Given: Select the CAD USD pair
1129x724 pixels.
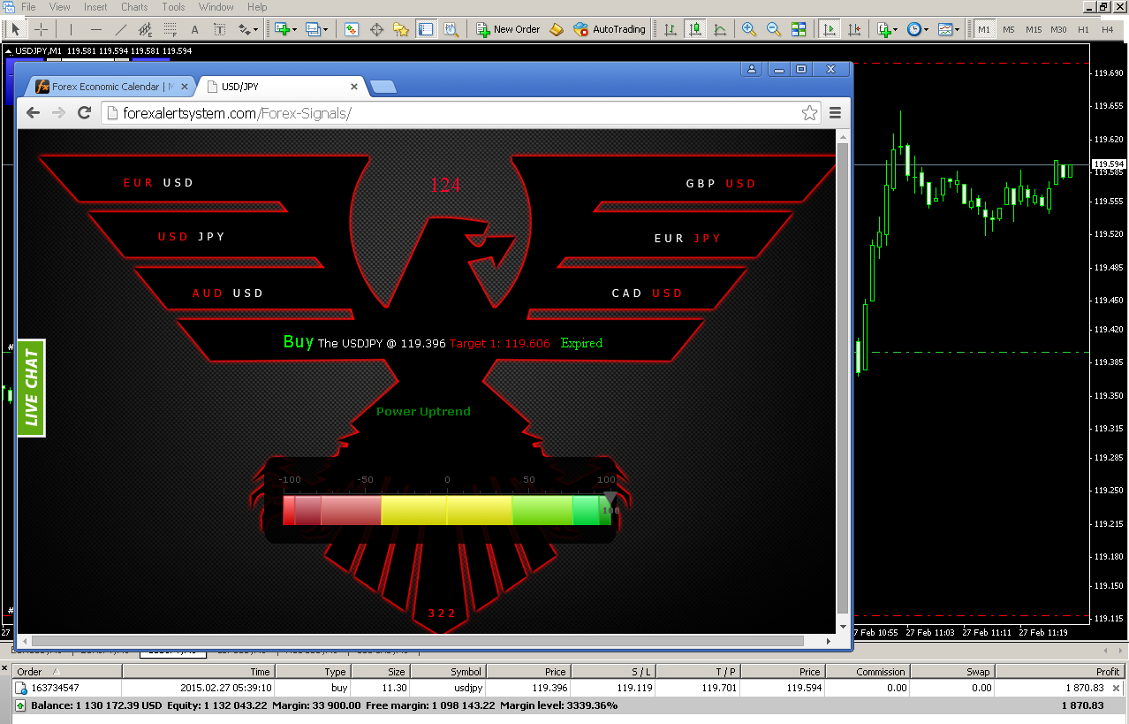Looking at the screenshot, I should pyautogui.click(x=648, y=293).
